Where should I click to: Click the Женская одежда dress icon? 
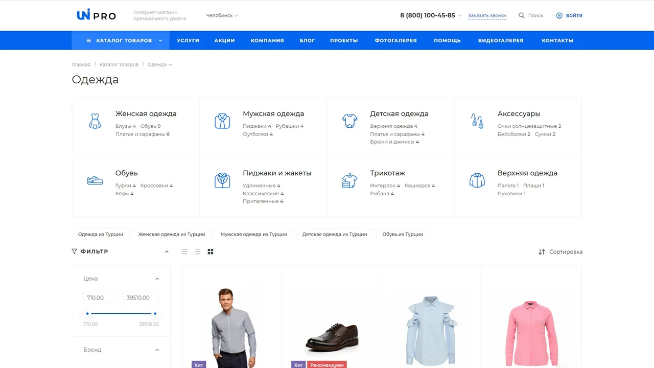click(95, 121)
